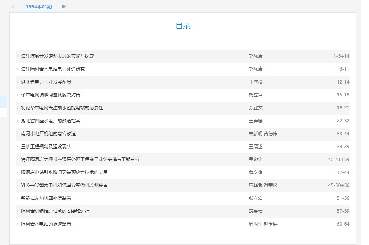This screenshot has height=245, width=369.
Task: Click page range 45-50+56
Action: pos(339,185)
